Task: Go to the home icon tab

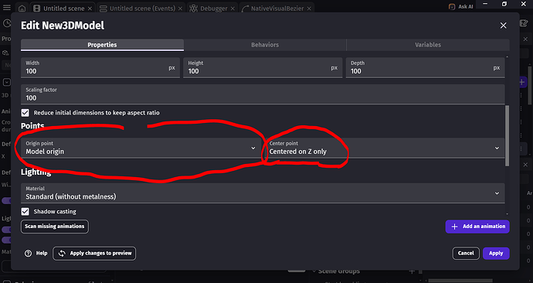Action: 22,9
